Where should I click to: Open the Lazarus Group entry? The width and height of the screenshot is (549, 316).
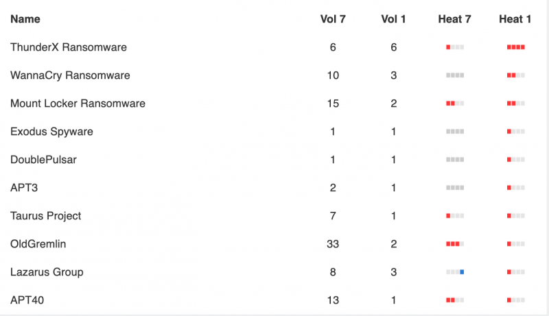coord(47,272)
